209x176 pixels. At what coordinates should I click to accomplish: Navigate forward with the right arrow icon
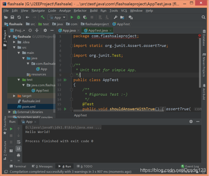coord(34,17)
